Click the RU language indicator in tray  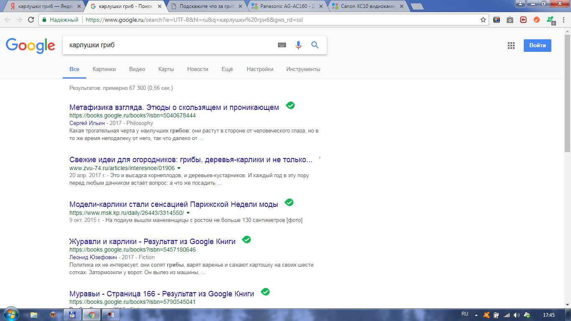pyautogui.click(x=465, y=314)
